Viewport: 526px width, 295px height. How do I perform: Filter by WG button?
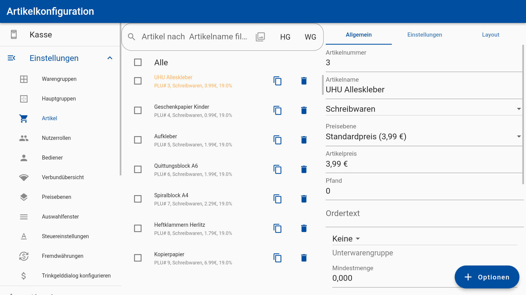pos(310,37)
